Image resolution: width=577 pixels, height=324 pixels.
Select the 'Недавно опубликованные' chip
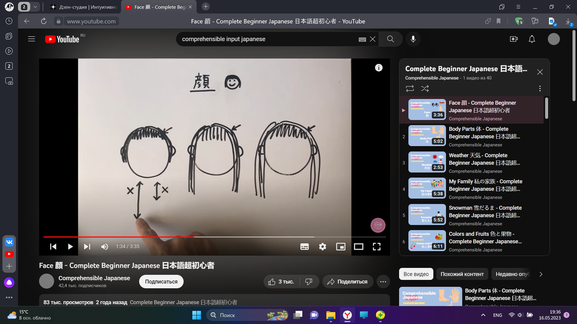[x=512, y=274]
